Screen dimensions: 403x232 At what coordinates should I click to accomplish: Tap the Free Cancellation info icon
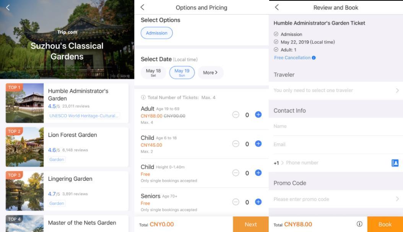[x=314, y=58]
